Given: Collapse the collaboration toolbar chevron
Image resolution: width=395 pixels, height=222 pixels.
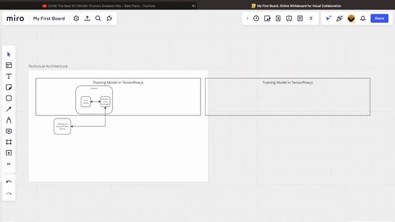Looking at the screenshot, I should (247, 18).
